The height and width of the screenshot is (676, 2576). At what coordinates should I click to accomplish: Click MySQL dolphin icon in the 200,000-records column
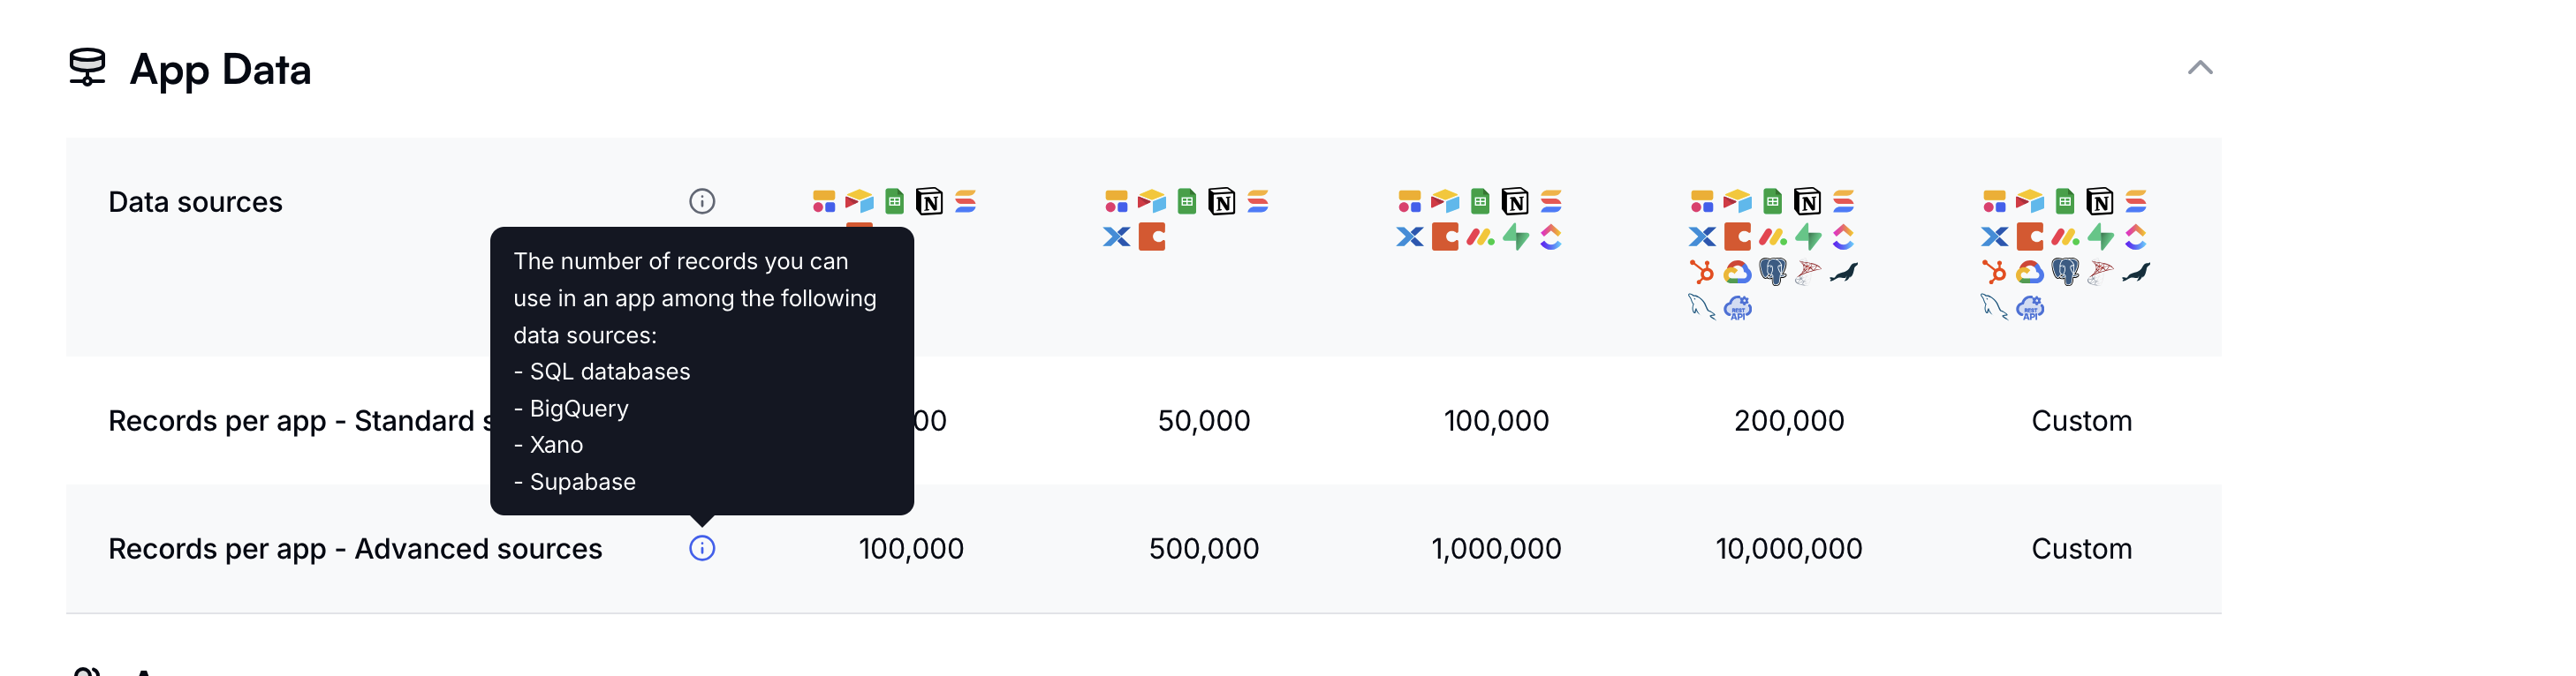tap(1701, 306)
